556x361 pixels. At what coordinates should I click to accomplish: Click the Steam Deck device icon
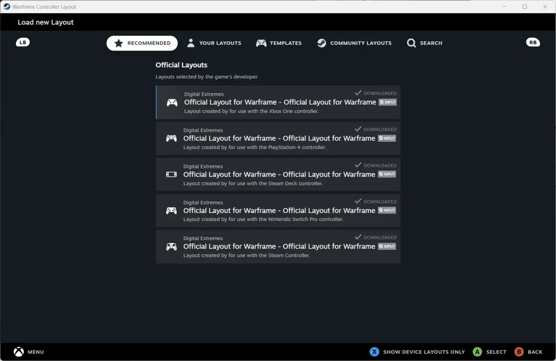(x=171, y=175)
